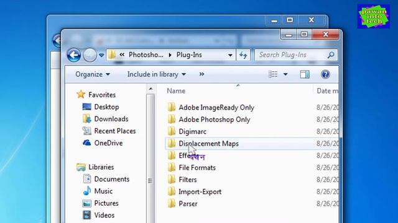Select the Filters folder icon
The width and height of the screenshot is (398, 223).
pyautogui.click(x=172, y=180)
